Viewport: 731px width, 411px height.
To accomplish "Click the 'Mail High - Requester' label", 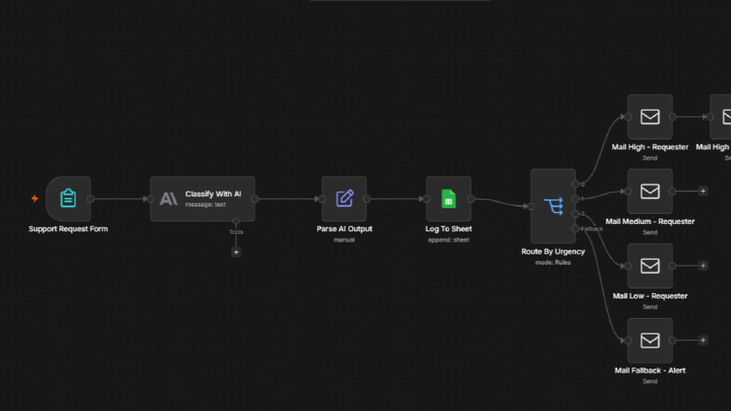I will [650, 147].
